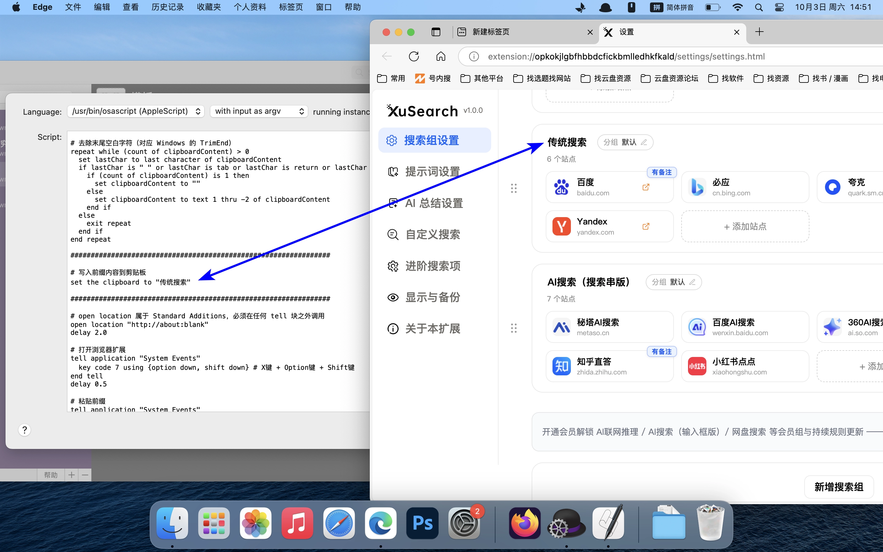Select the 百度AI搜索 site card
883x552 pixels.
pos(745,327)
